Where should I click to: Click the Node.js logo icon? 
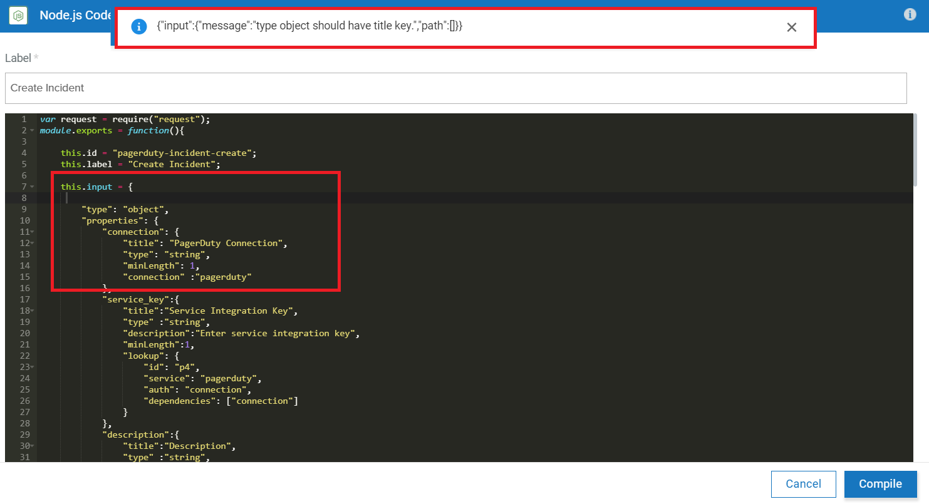18,15
